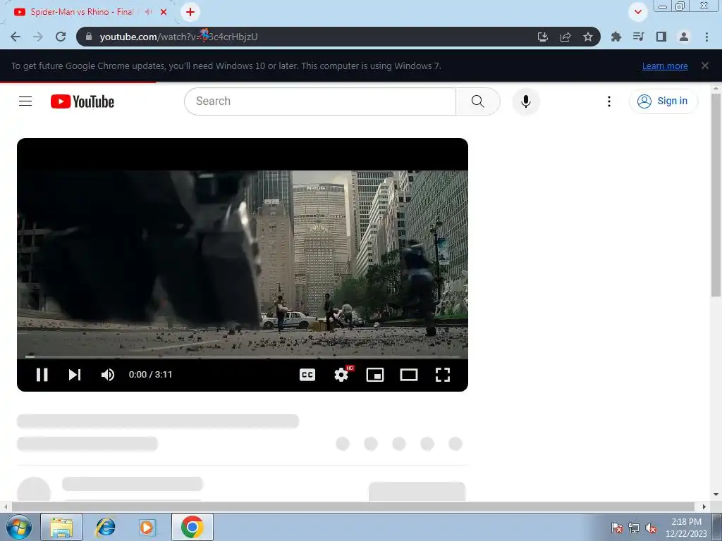The width and height of the screenshot is (722, 541).
Task: Open the Learn more link
Action: (x=665, y=66)
